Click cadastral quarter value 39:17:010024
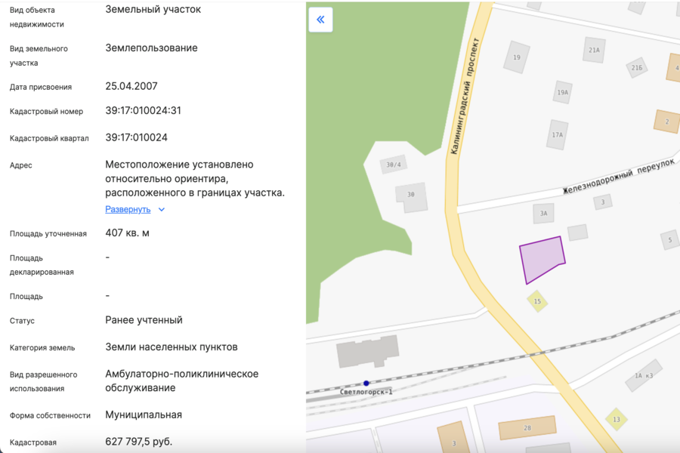680x453 pixels. [137, 138]
